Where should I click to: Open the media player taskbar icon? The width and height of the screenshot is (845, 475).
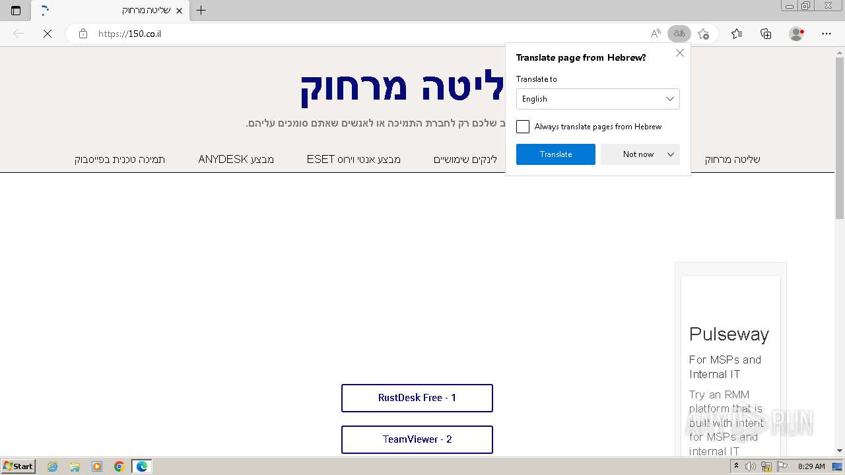97,466
